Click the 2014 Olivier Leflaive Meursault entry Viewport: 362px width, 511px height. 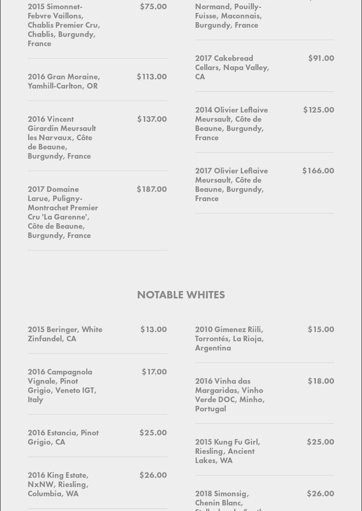231,124
